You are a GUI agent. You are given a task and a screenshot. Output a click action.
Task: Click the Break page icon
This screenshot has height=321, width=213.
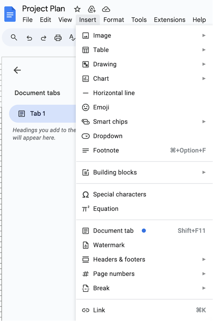tap(86, 288)
